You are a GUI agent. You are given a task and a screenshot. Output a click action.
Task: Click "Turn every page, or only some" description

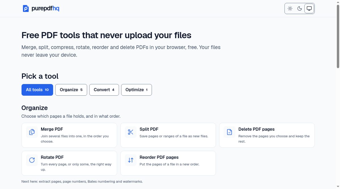tap(76, 167)
